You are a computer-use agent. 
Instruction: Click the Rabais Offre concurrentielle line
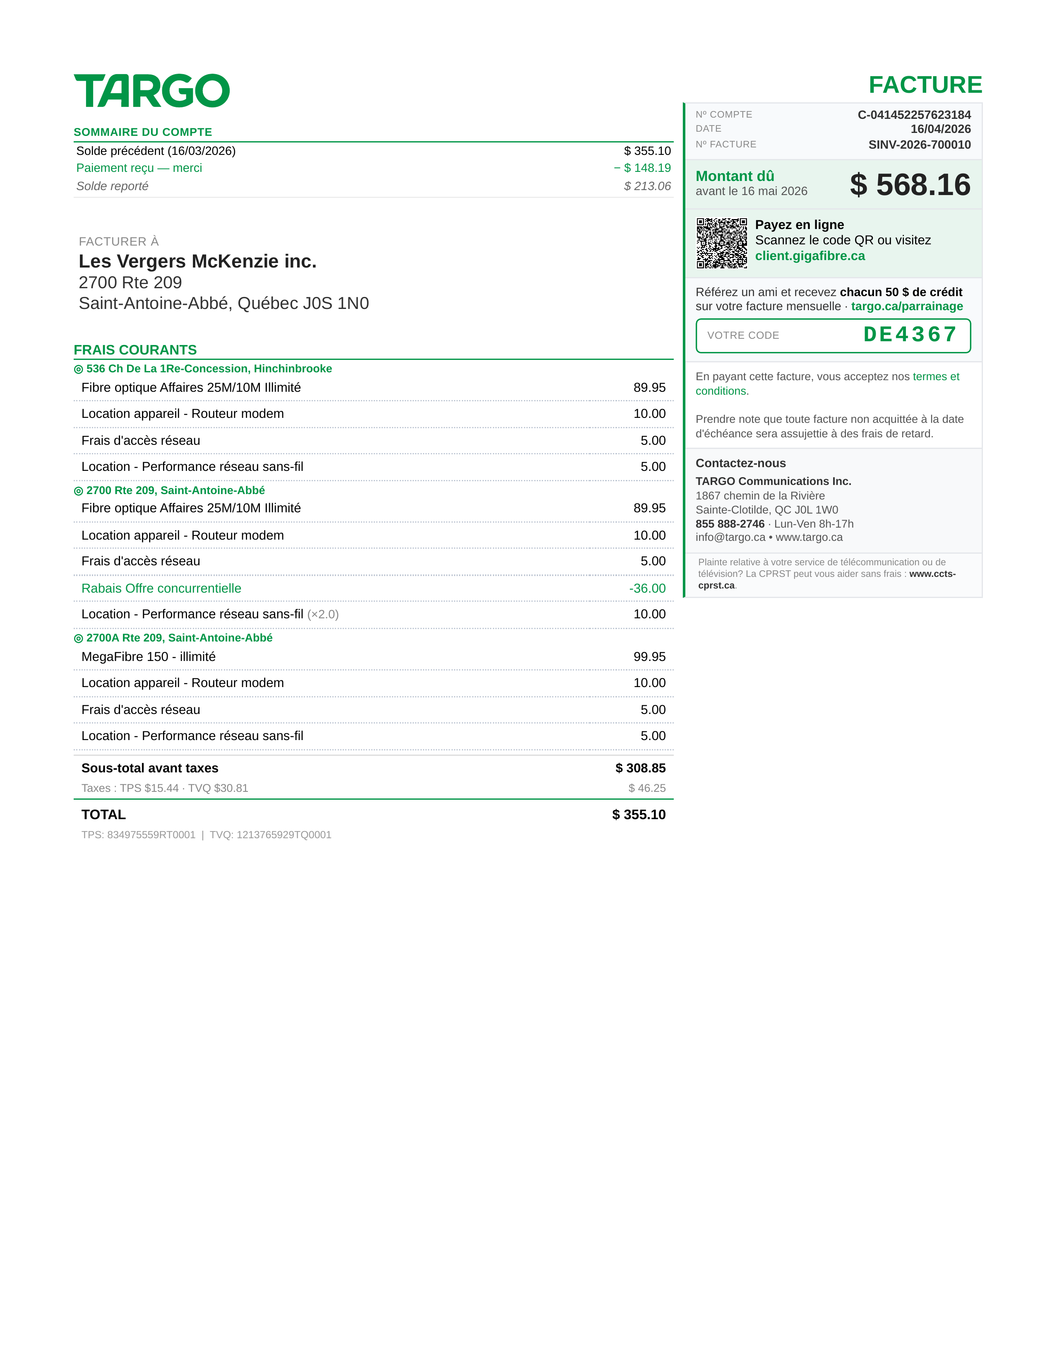[161, 588]
